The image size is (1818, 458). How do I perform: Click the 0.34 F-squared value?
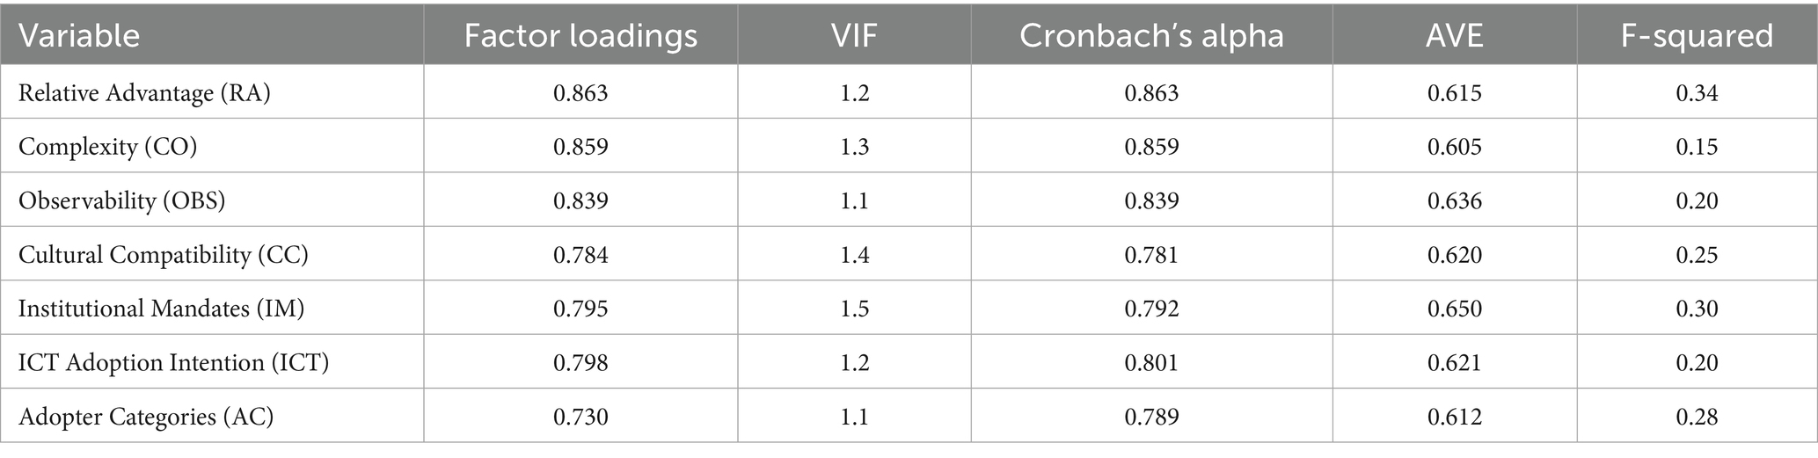click(x=1697, y=92)
